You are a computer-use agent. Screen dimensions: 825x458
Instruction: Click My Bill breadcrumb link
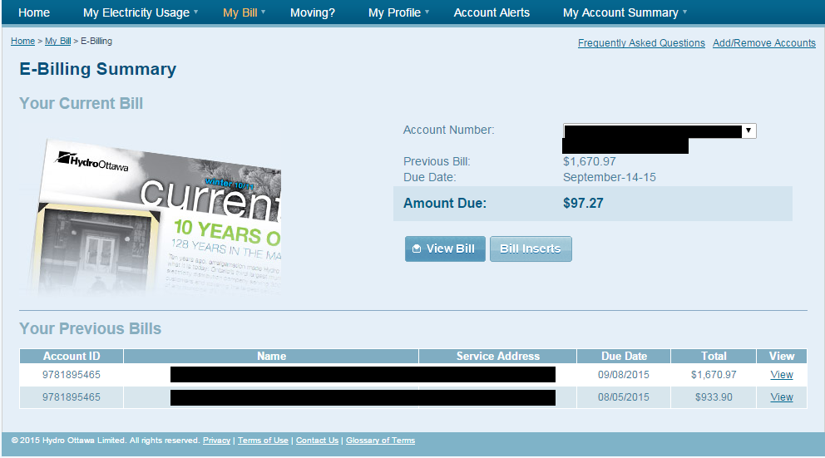57,41
